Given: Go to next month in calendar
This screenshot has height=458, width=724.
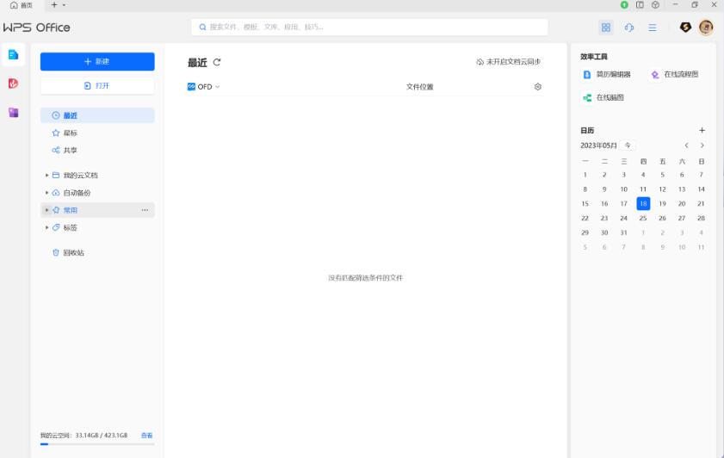Looking at the screenshot, I should tap(702, 145).
